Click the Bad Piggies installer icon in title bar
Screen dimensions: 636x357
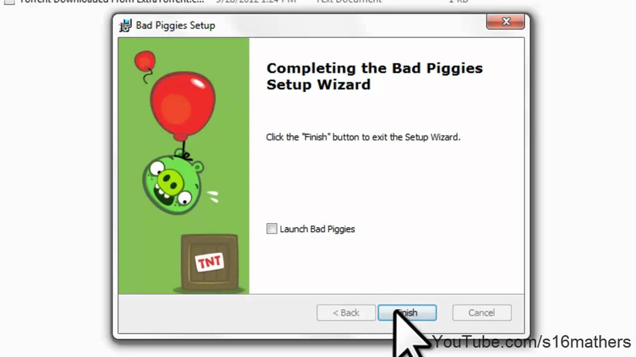126,25
